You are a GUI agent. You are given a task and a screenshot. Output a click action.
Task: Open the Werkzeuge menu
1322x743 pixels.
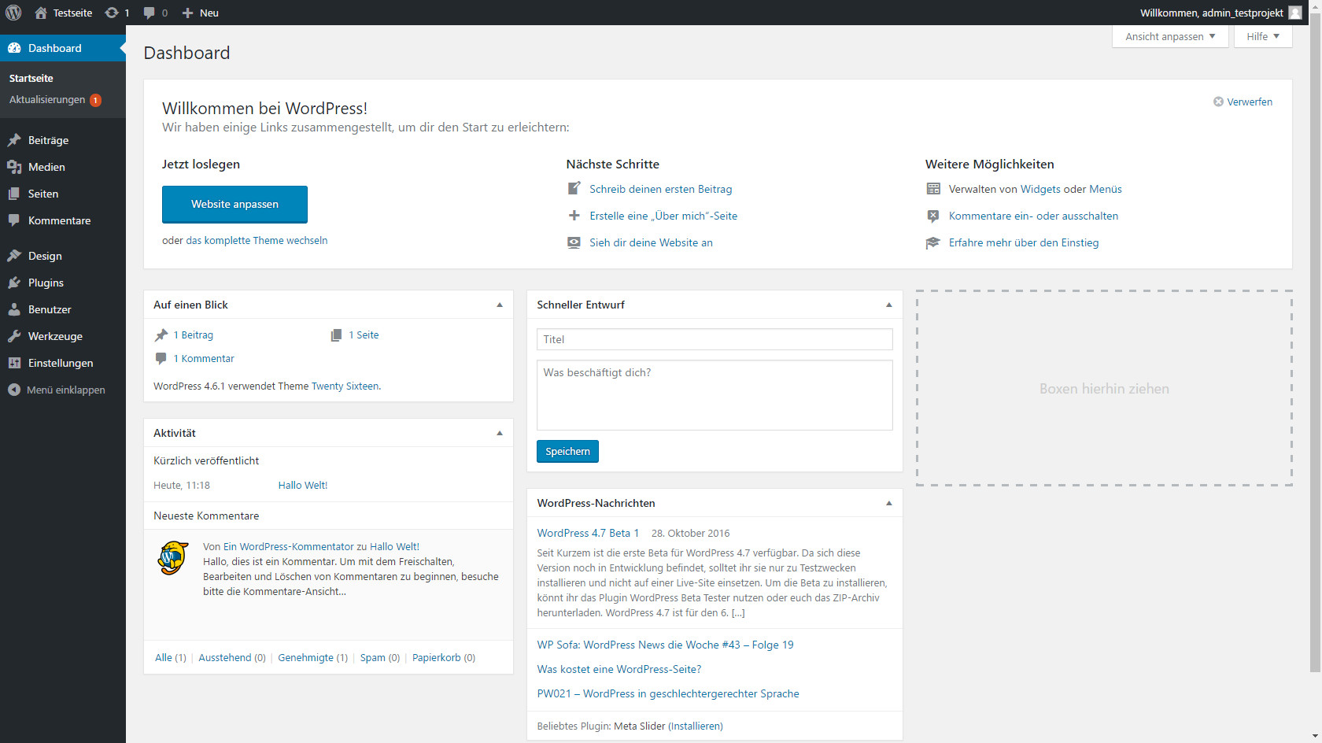tap(63, 336)
